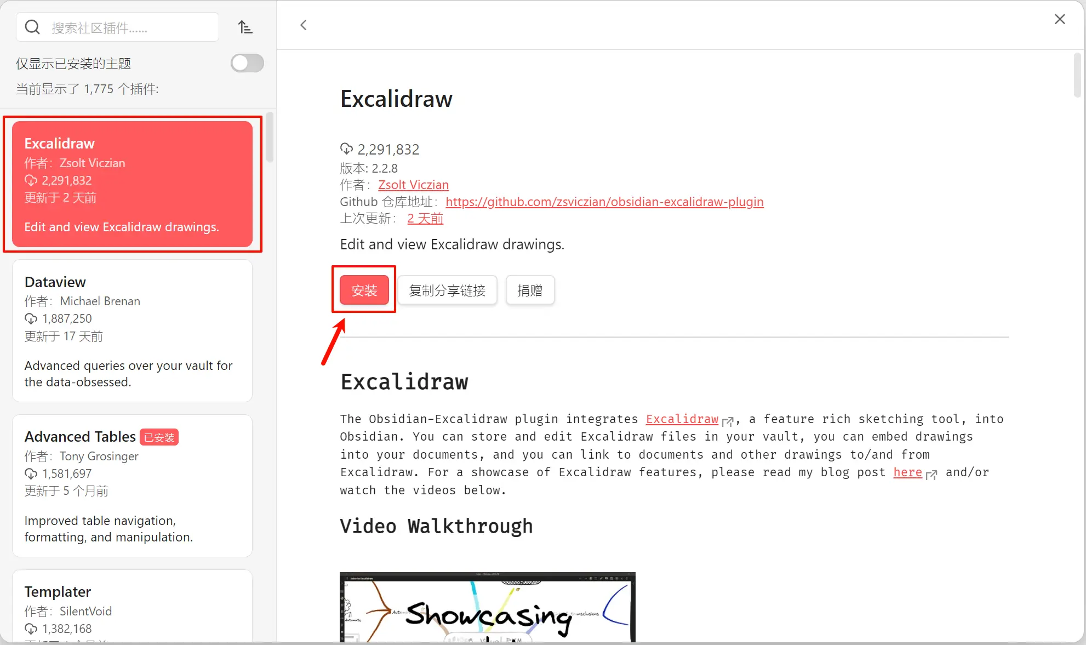1086x645 pixels.
Task: Click the last updated '2 天前' link
Action: click(x=425, y=218)
